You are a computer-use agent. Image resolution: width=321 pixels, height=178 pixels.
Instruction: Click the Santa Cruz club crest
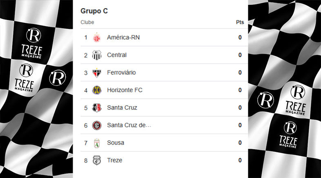click(x=97, y=108)
